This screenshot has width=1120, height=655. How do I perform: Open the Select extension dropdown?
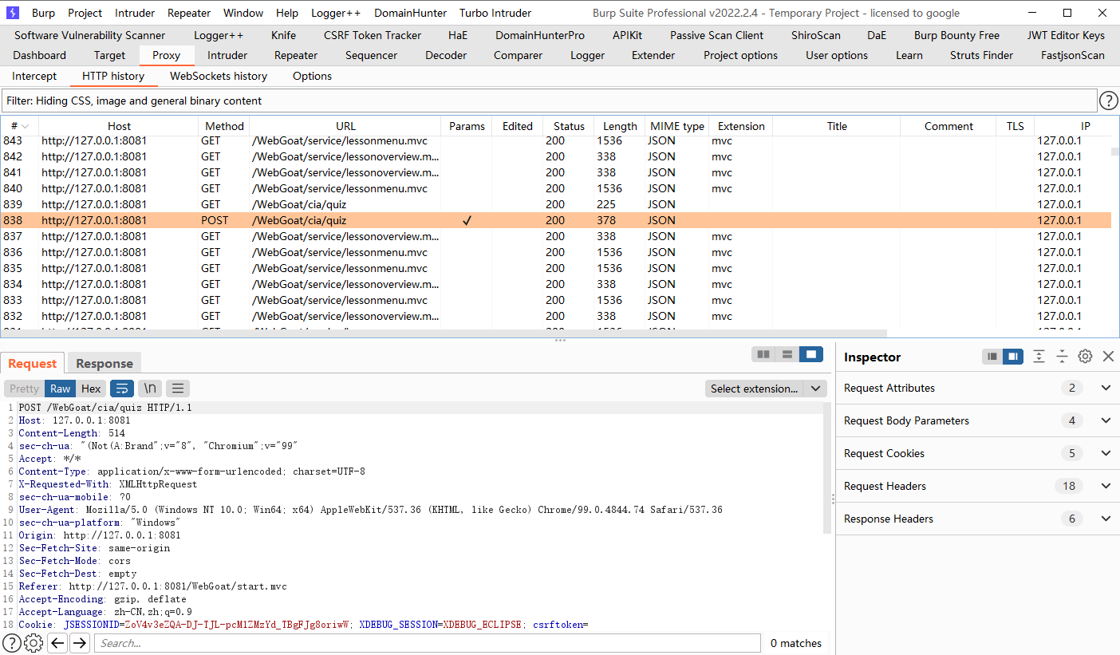[766, 389]
